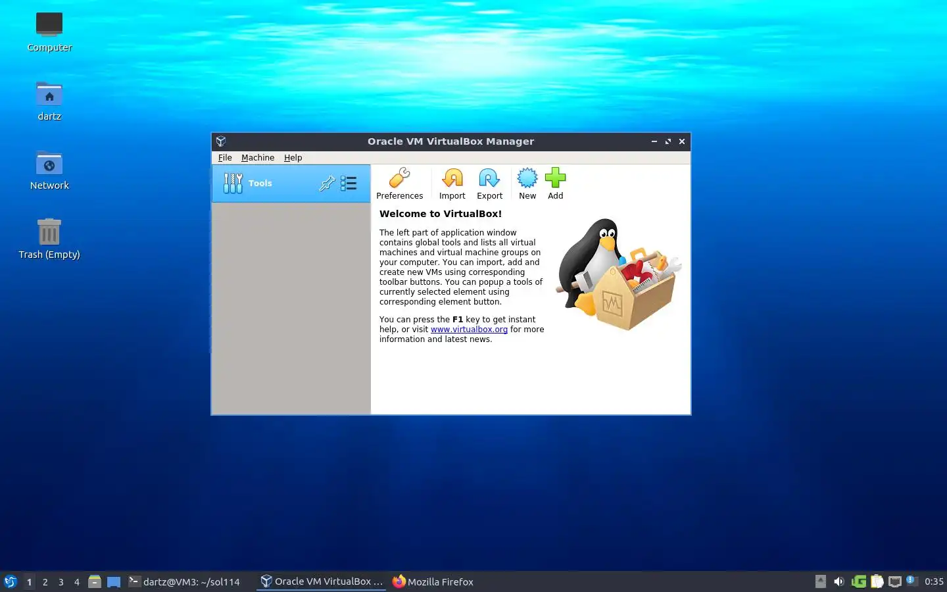Switch to the Mozilla Firefox taskbar entry

click(x=433, y=581)
